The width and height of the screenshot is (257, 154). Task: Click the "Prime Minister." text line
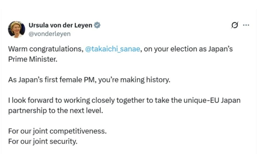click(33, 59)
